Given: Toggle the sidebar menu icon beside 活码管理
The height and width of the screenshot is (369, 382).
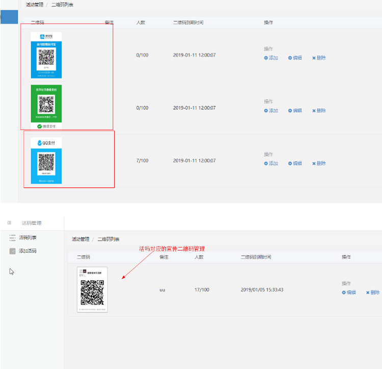Looking at the screenshot, I should pyautogui.click(x=9, y=223).
